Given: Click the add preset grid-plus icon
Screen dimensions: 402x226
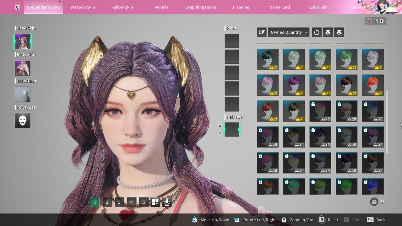Looking at the screenshot, I should (x=155, y=202).
